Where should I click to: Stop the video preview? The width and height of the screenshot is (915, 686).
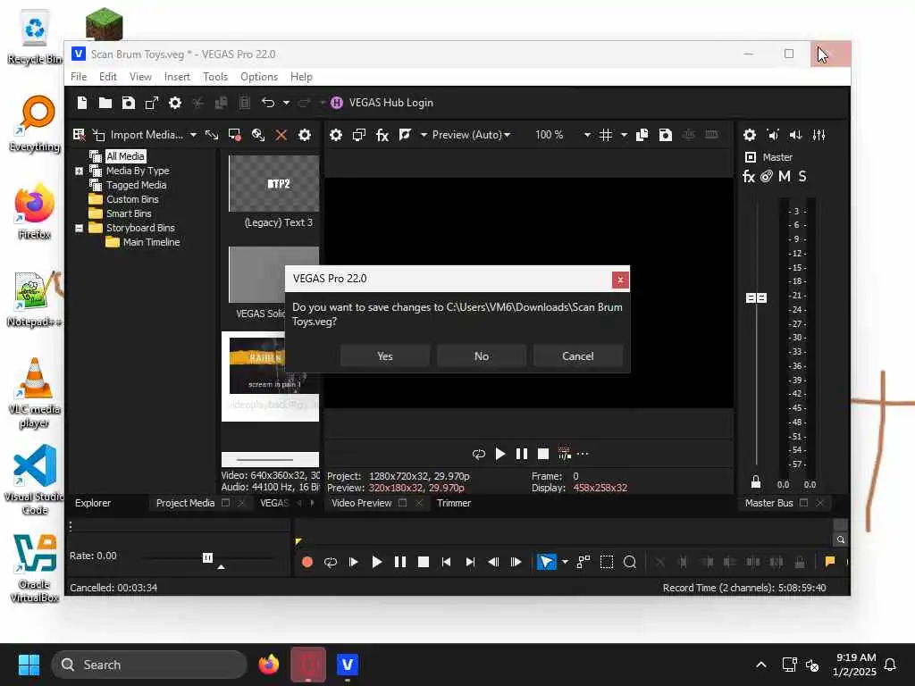pyautogui.click(x=543, y=454)
